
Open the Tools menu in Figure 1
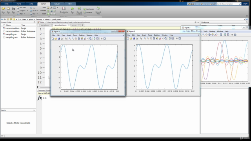click(75, 35)
